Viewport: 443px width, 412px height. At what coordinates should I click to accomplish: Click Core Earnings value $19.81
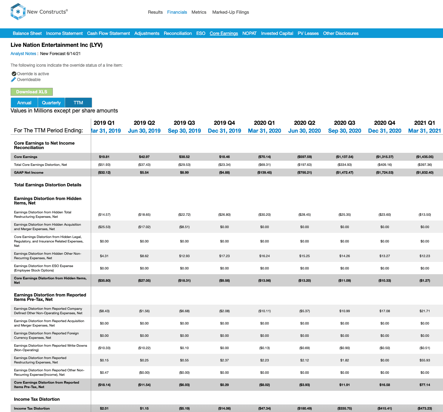point(104,157)
